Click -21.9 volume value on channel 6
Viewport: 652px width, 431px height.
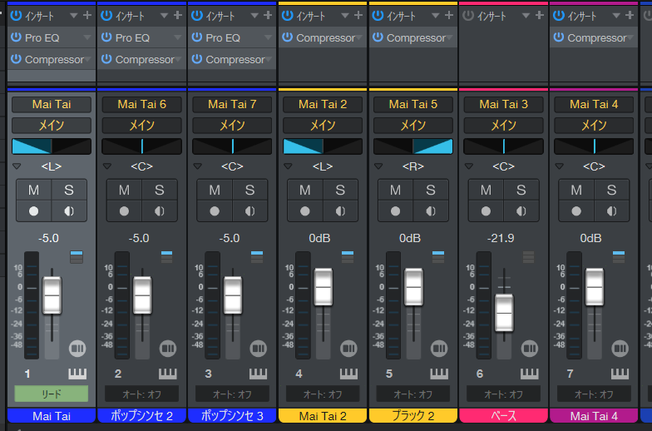pos(501,238)
